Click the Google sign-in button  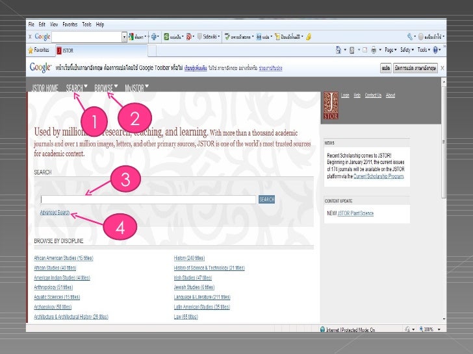pos(431,37)
